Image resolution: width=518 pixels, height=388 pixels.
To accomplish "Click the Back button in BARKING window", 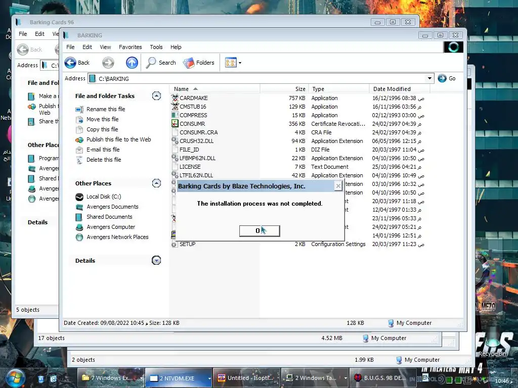I will point(77,62).
